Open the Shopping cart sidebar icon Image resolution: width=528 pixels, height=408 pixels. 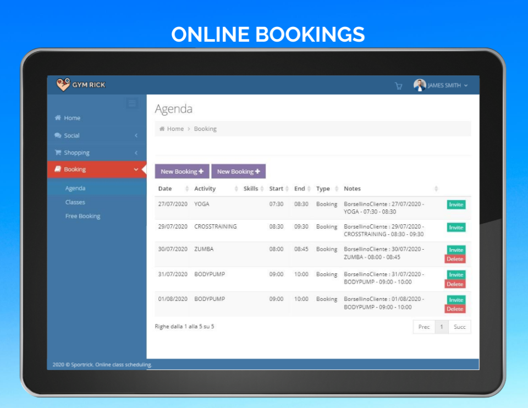pyautogui.click(x=58, y=152)
